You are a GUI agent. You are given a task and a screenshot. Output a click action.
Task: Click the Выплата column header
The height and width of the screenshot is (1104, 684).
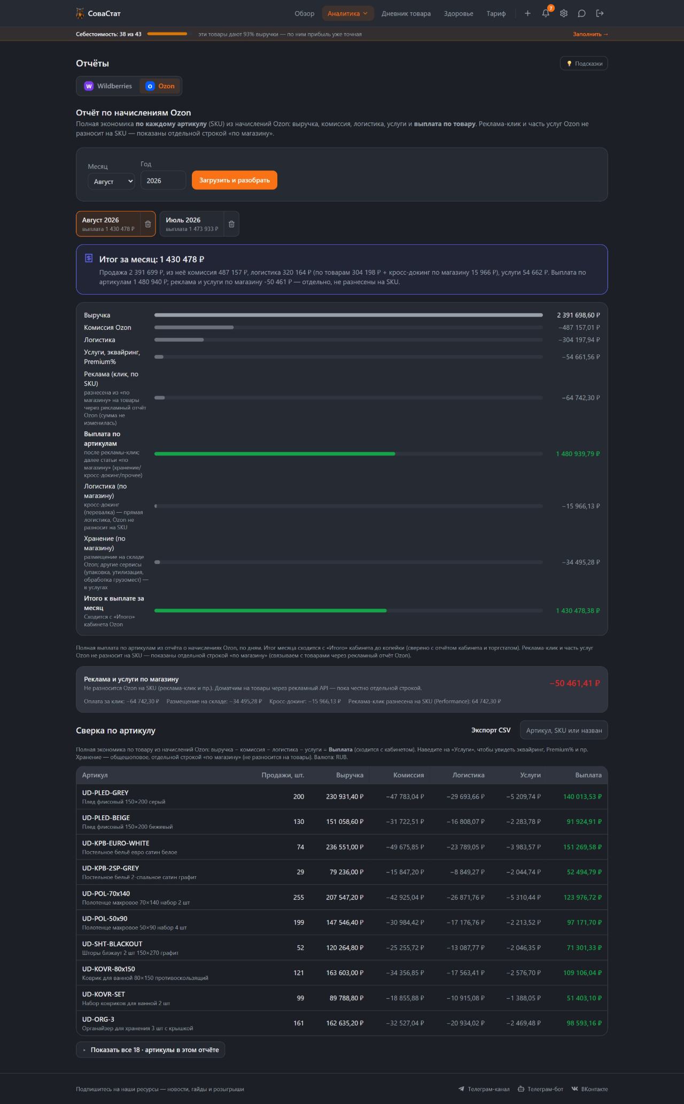588,775
